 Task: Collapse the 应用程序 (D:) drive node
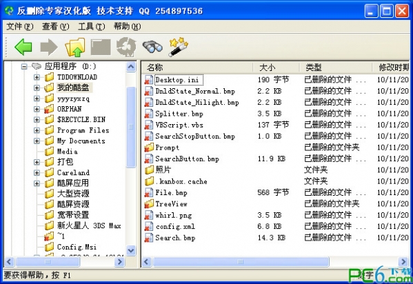pyautogui.click(x=24, y=66)
